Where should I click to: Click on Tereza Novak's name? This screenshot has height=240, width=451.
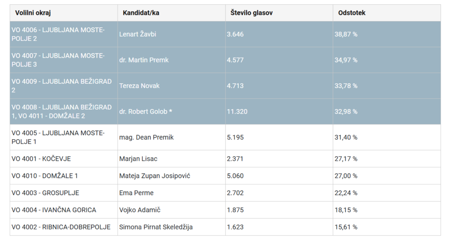point(139,86)
